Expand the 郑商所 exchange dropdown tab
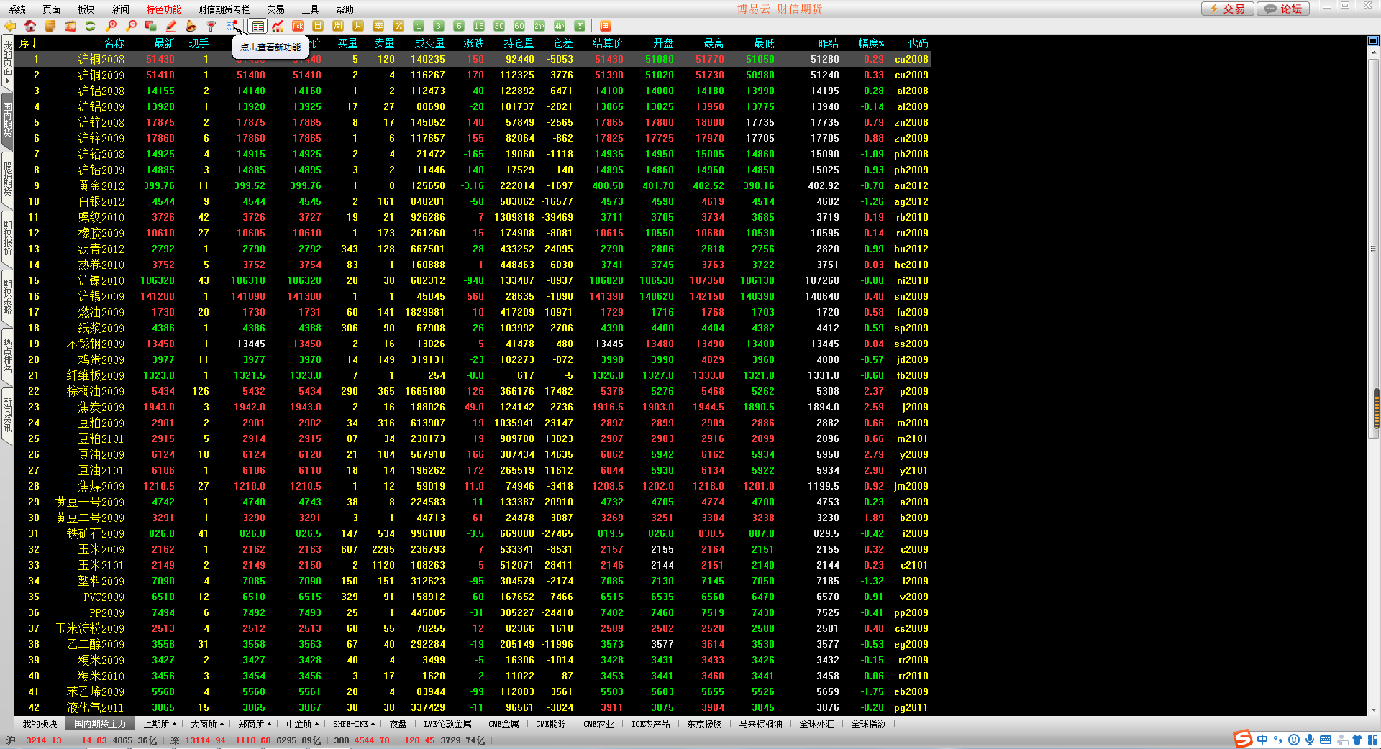 254,724
